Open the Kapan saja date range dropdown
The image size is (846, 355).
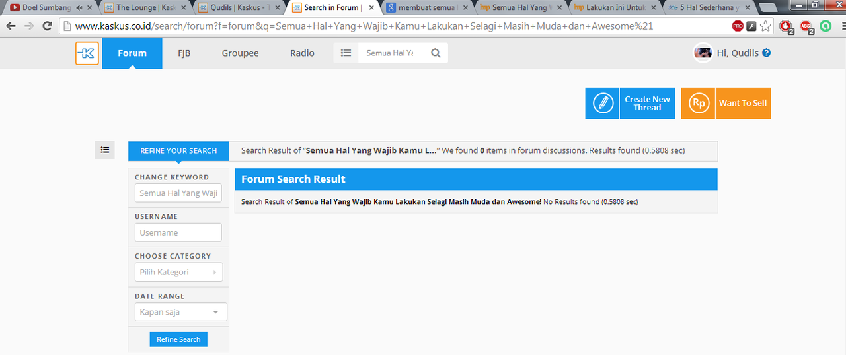181,312
